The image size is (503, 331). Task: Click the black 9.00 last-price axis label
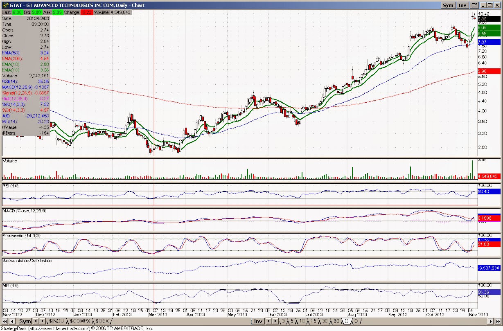click(489, 19)
